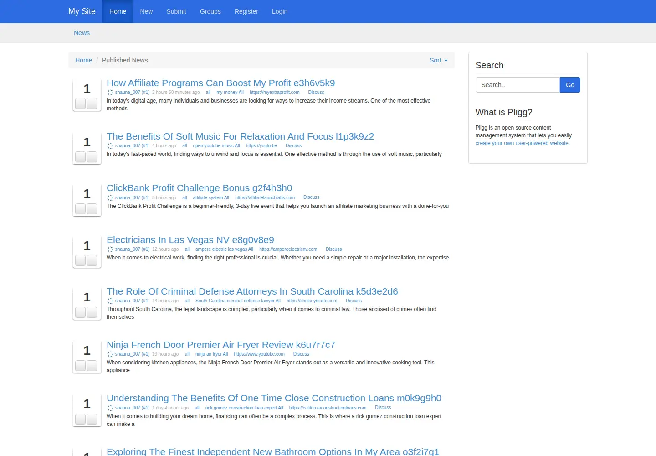This screenshot has width=656, height=456.
Task: Click the Home breadcrumb link
Action: click(83, 60)
